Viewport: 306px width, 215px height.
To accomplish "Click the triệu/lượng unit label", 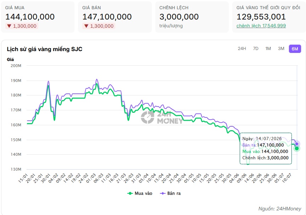I will tap(171, 26).
